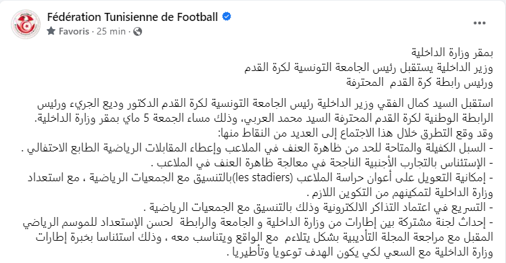Click the line mentioning الجمعة 5 ماي
The image size is (506, 263).
tap(264, 118)
